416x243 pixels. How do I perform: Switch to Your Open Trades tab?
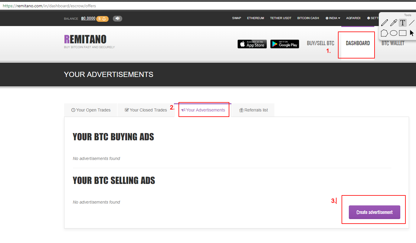click(x=91, y=110)
